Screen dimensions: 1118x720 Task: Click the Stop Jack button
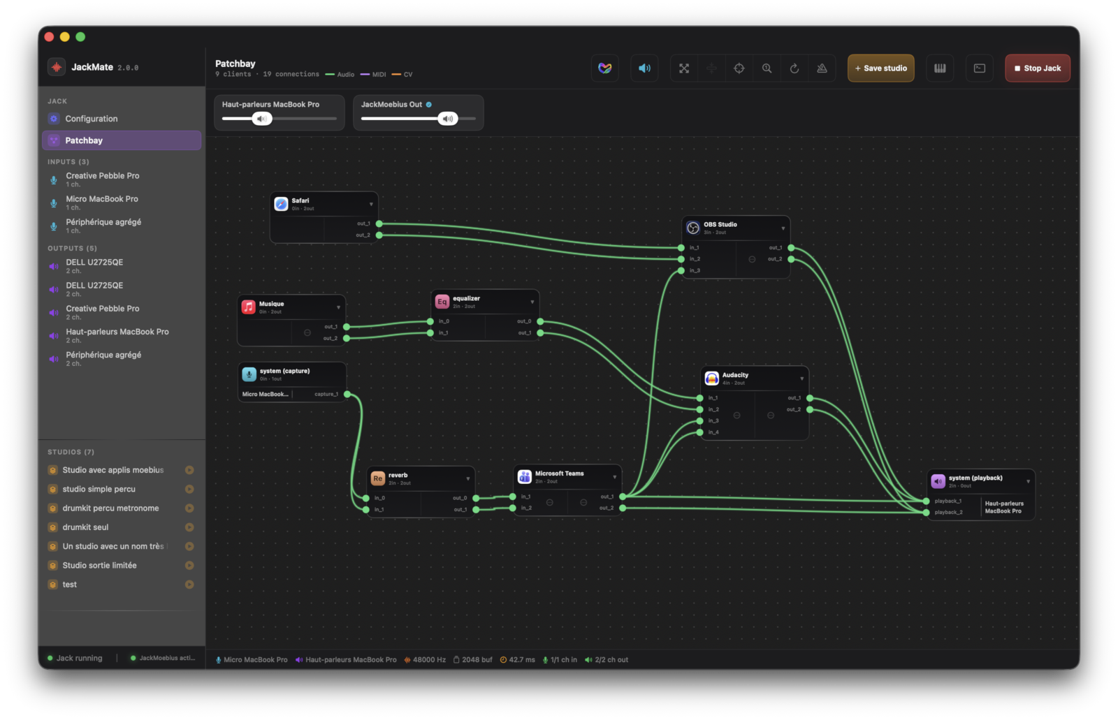click(1038, 68)
